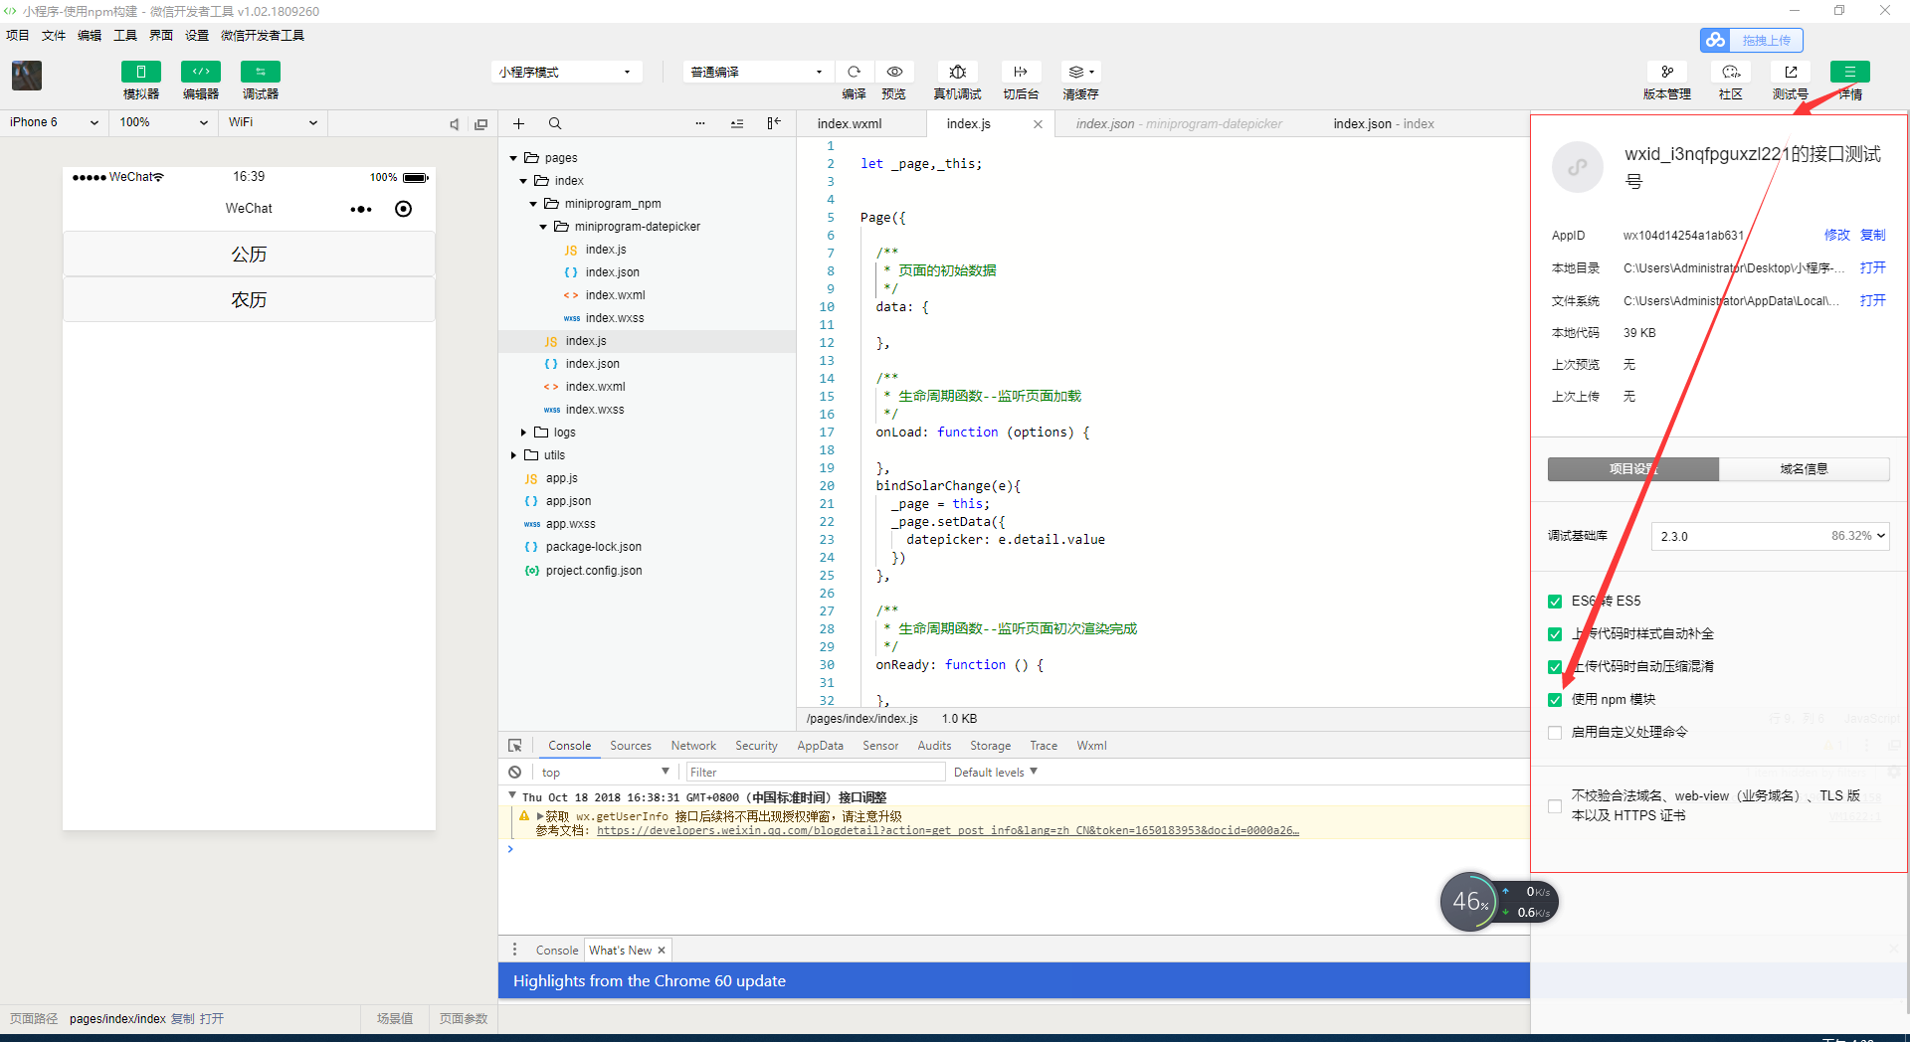The height and width of the screenshot is (1042, 1910).
Task: Click the console Filter input field
Action: [x=814, y=773]
